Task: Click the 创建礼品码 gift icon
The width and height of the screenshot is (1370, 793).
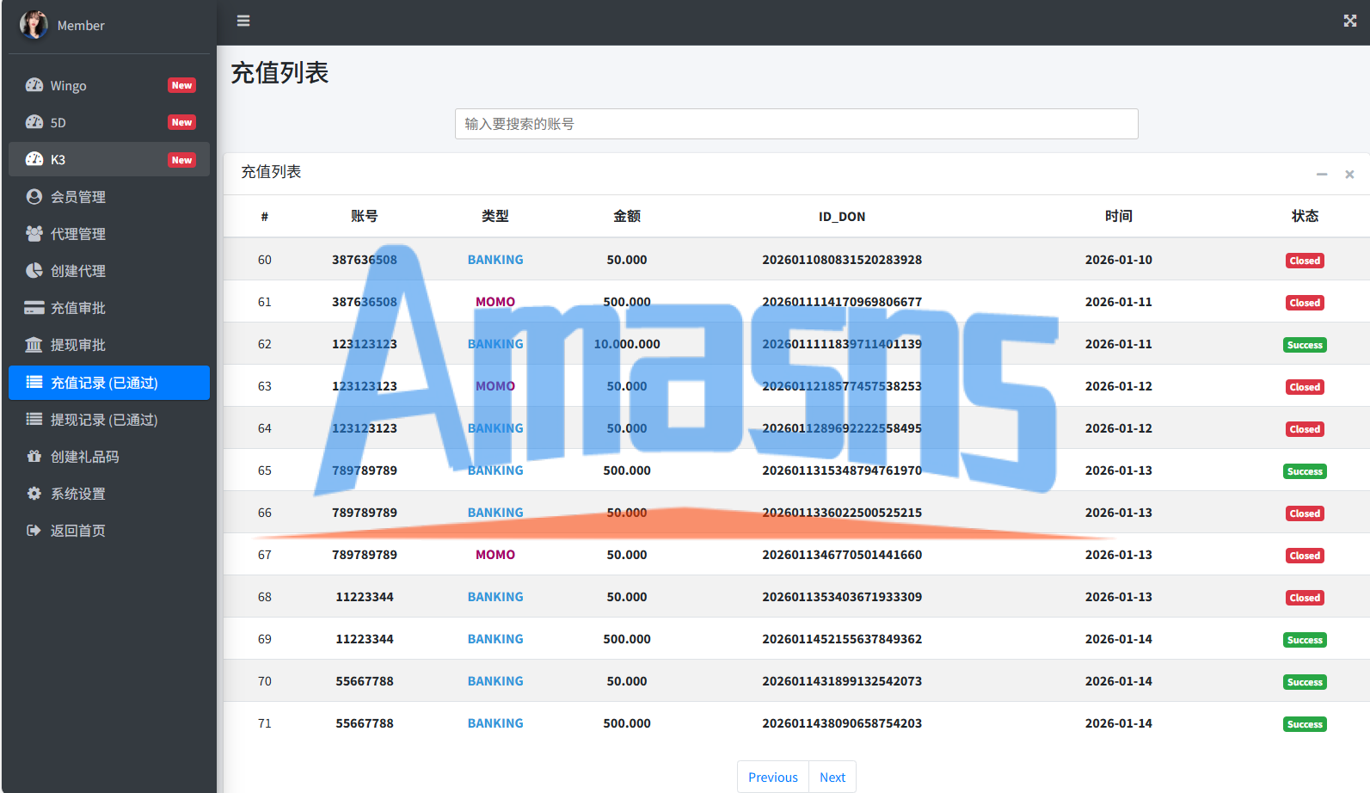Action: tap(34, 456)
